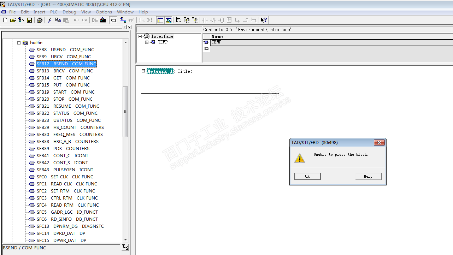Click the warning icon in the dialog
This screenshot has width=453, height=255.
coord(300,158)
